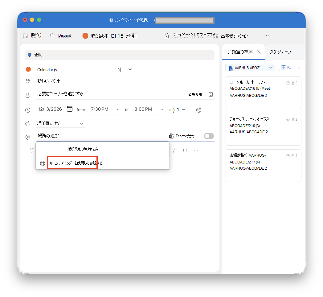Open the more options ellipsis in toolbar
The image size is (323, 297).
pyautogui.click(x=267, y=36)
